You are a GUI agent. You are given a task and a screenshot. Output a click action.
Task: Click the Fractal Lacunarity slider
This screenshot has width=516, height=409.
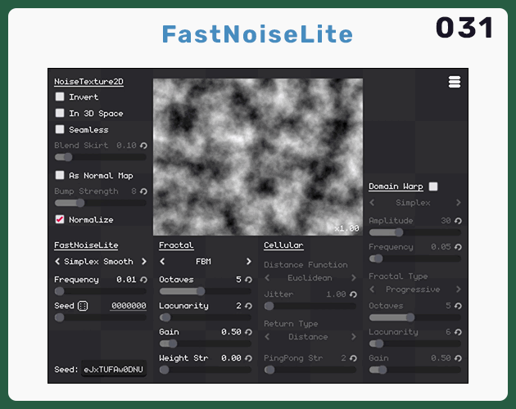click(x=206, y=317)
